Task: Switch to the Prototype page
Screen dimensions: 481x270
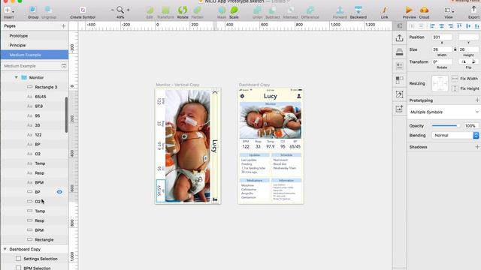Action: click(18, 36)
